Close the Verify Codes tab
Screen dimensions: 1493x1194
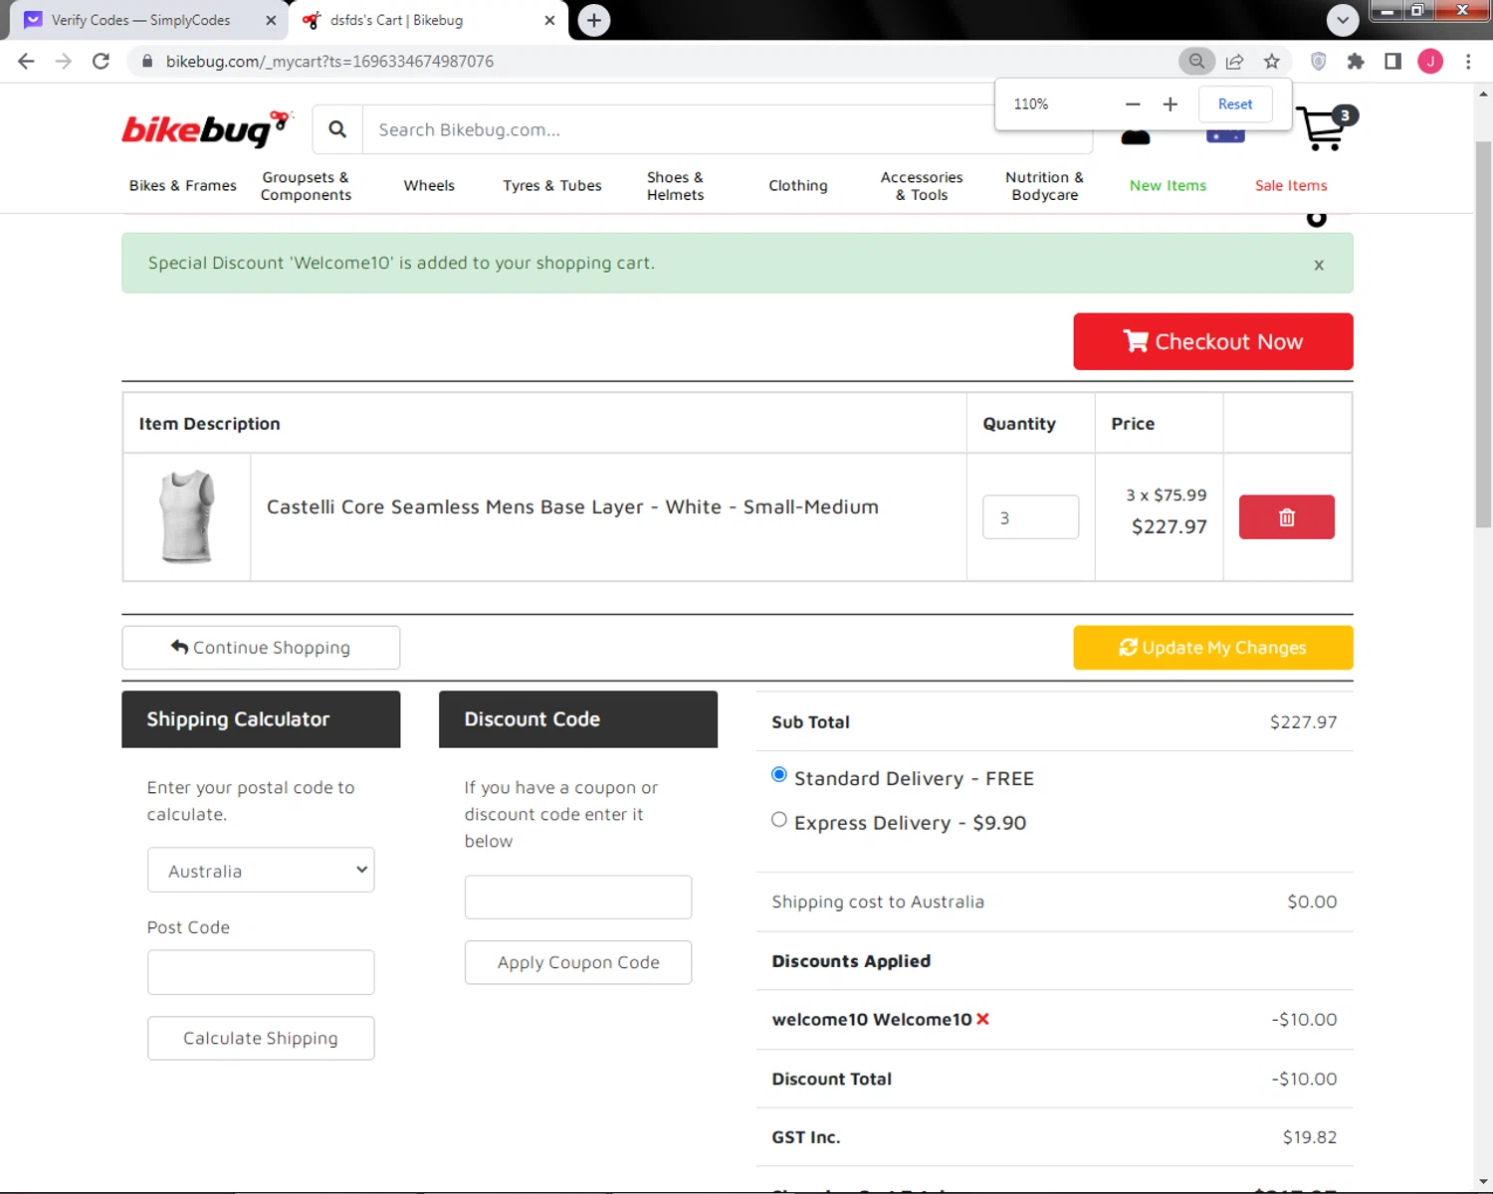click(x=271, y=20)
